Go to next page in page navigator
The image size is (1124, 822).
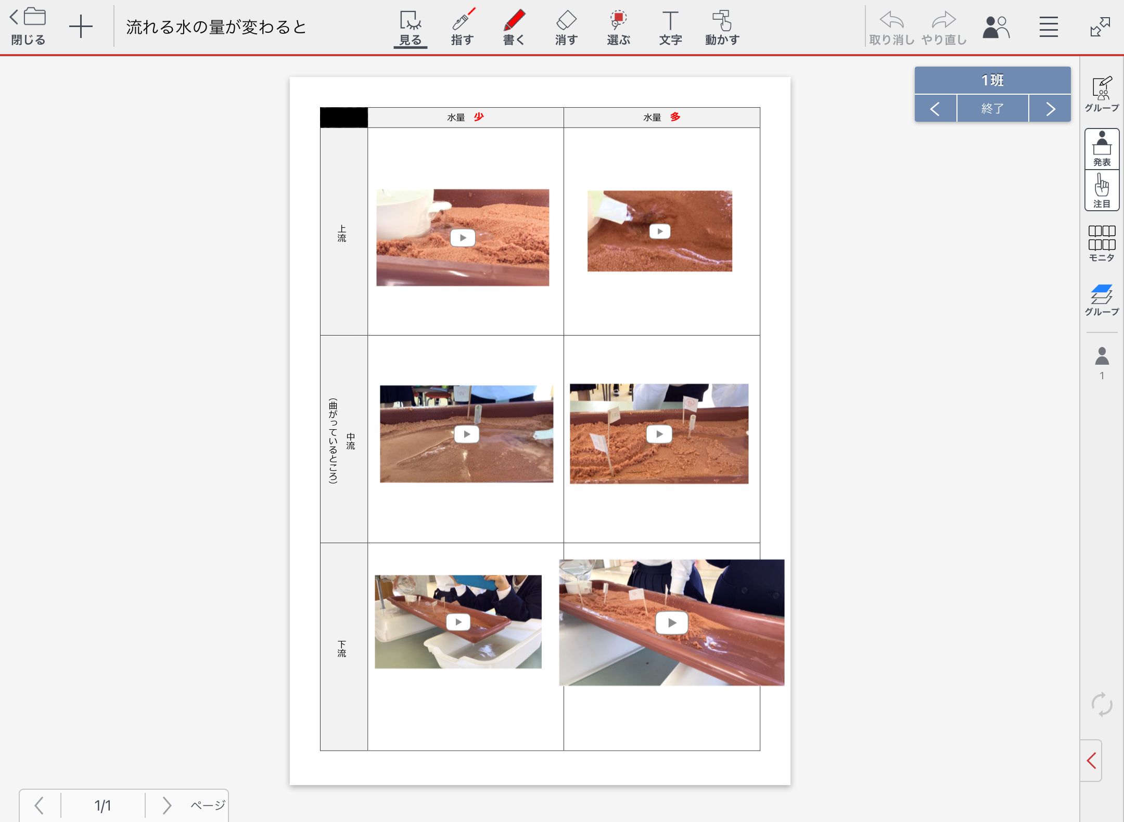point(167,805)
